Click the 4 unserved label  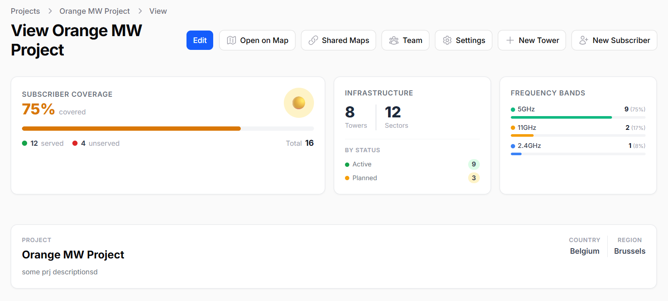(x=100, y=143)
